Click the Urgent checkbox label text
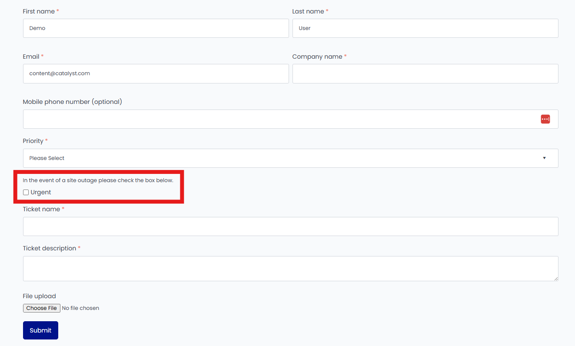 pyautogui.click(x=41, y=192)
